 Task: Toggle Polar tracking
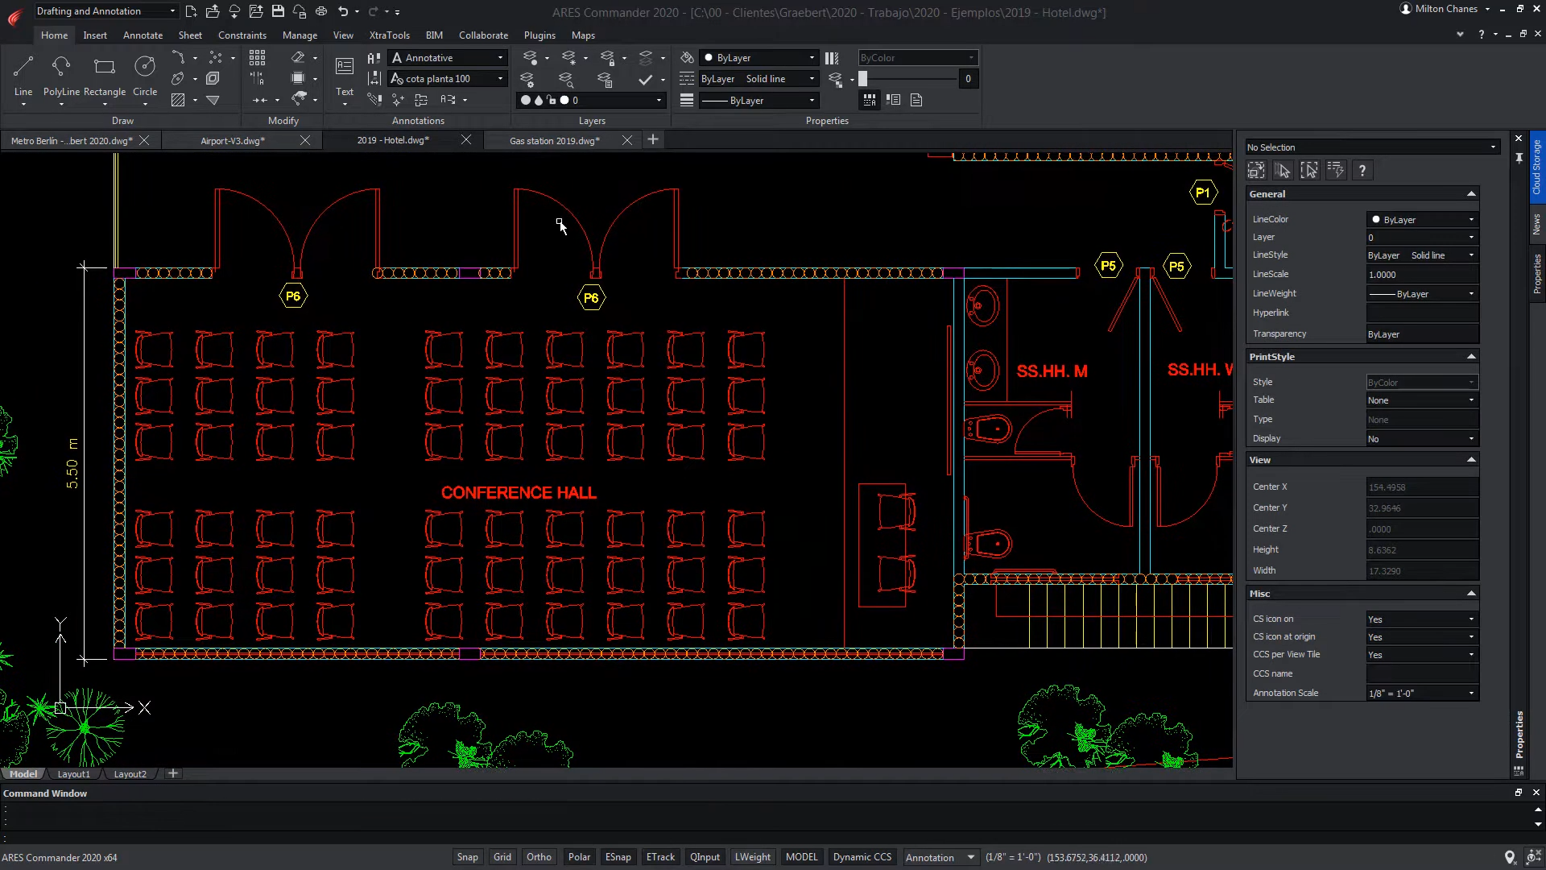pyautogui.click(x=579, y=857)
